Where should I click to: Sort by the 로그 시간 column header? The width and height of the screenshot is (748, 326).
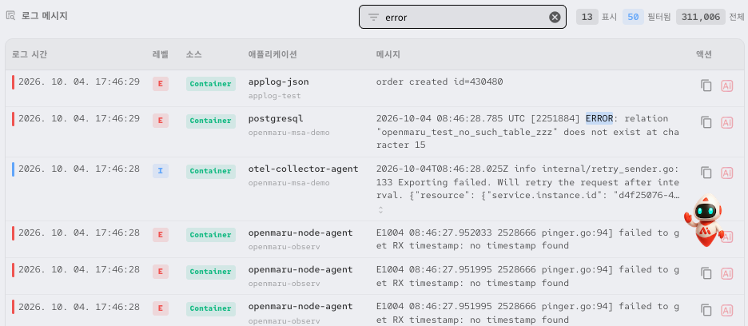click(x=30, y=54)
